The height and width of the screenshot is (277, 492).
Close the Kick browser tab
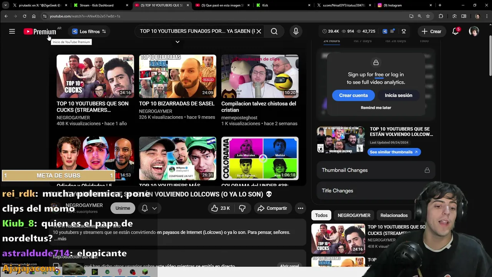click(309, 5)
